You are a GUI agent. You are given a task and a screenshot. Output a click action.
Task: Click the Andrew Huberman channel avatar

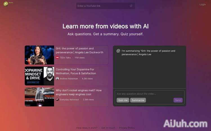57,79
